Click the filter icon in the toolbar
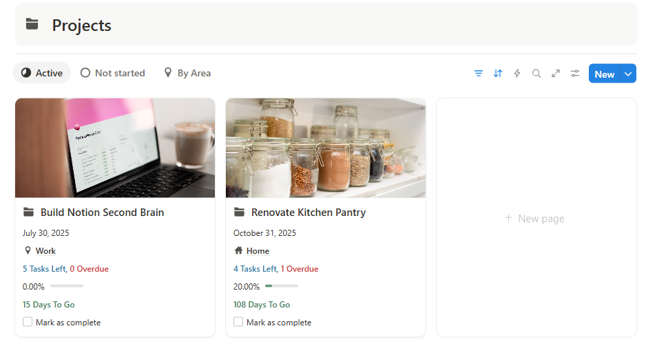The width and height of the screenshot is (657, 346). [x=479, y=74]
